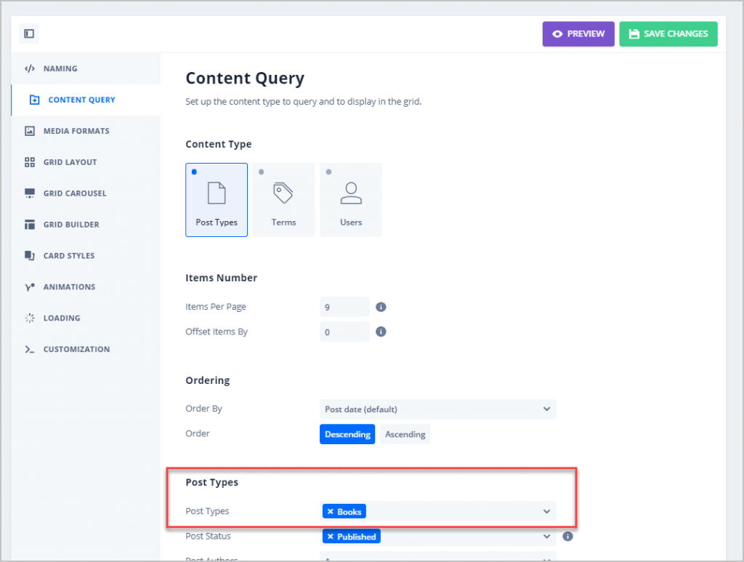Click the Customization terminal icon
Image resolution: width=744 pixels, height=562 pixels.
(31, 349)
